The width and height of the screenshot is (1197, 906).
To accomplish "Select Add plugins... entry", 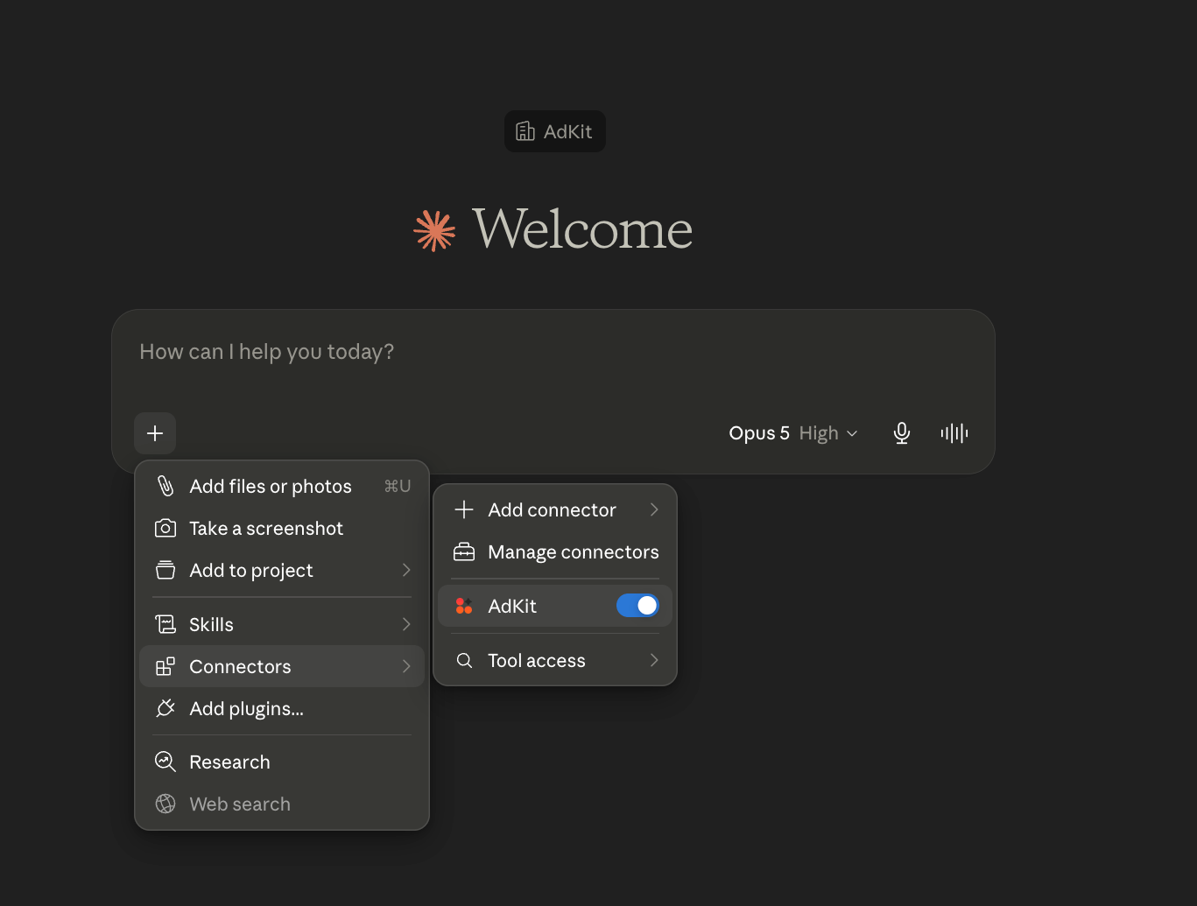I will pos(282,709).
